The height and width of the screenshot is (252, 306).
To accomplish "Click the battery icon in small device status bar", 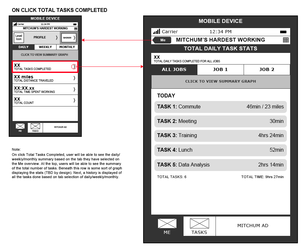I will tap(75, 25).
